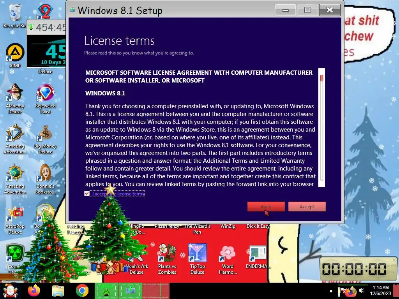Open File Explorer from the taskbar

coord(58,291)
